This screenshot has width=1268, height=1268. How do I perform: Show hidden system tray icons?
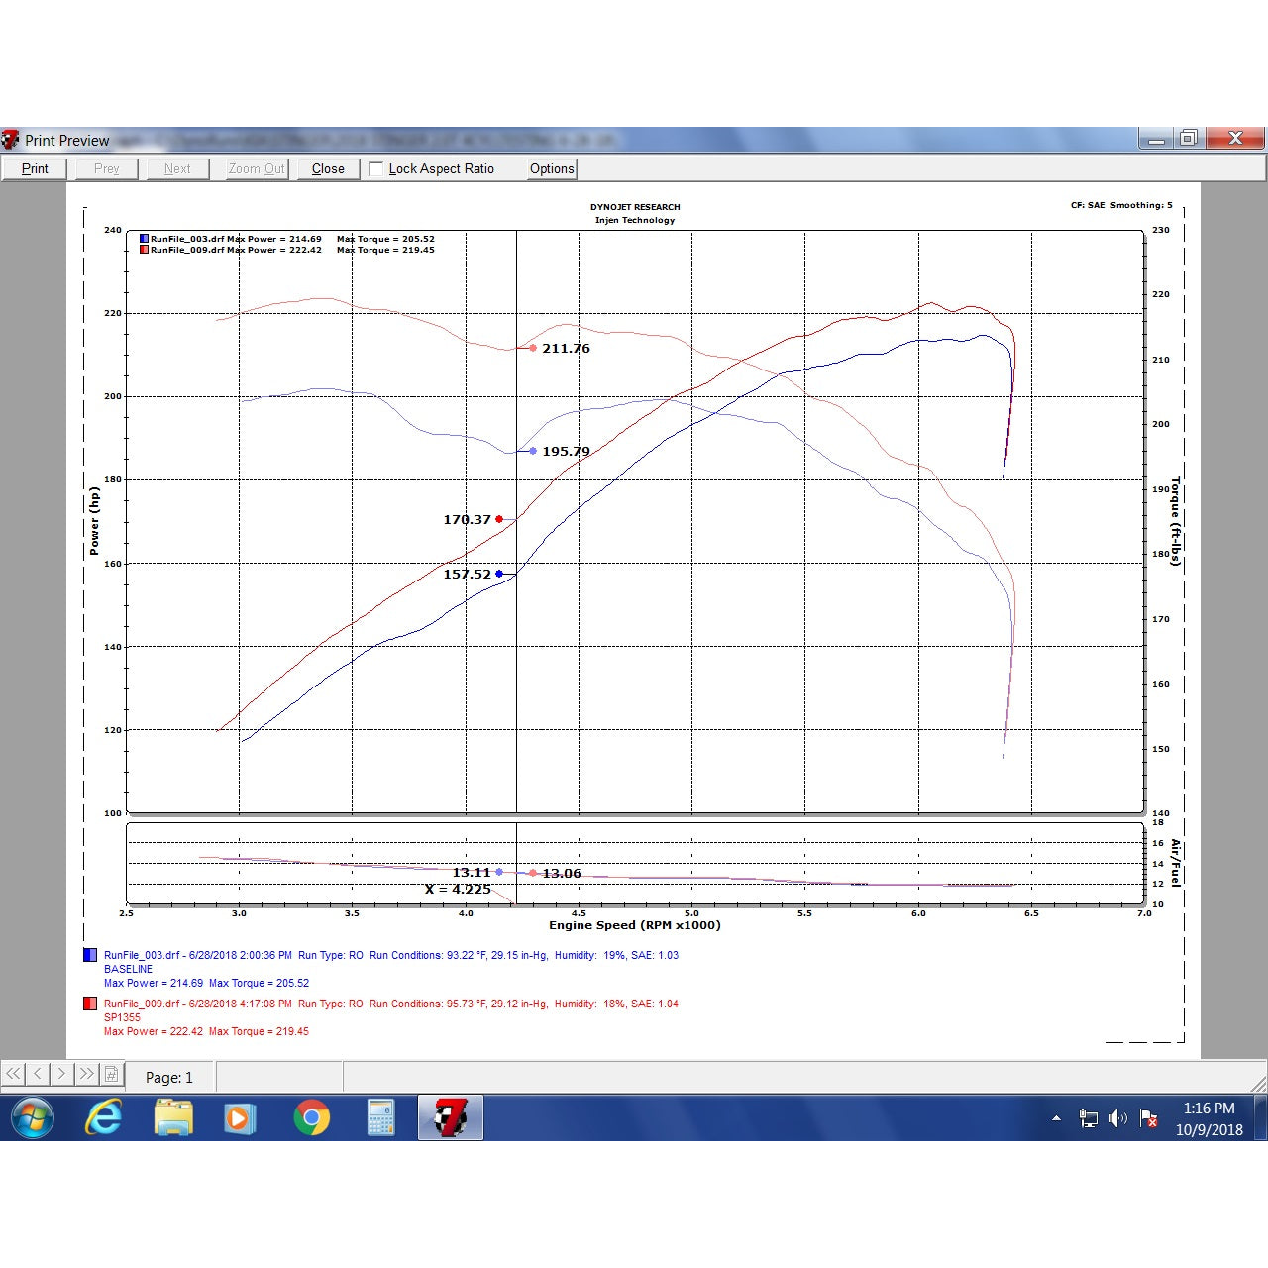(x=1056, y=1118)
